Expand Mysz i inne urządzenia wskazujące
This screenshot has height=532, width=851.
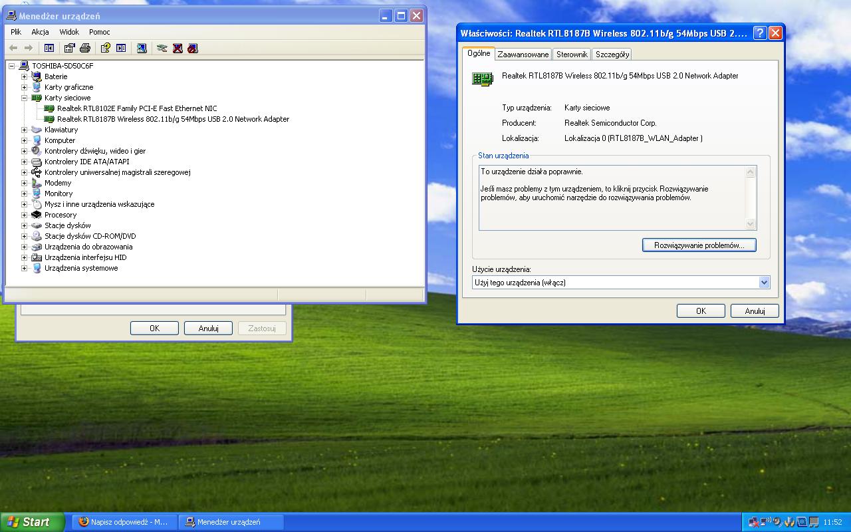pos(25,204)
